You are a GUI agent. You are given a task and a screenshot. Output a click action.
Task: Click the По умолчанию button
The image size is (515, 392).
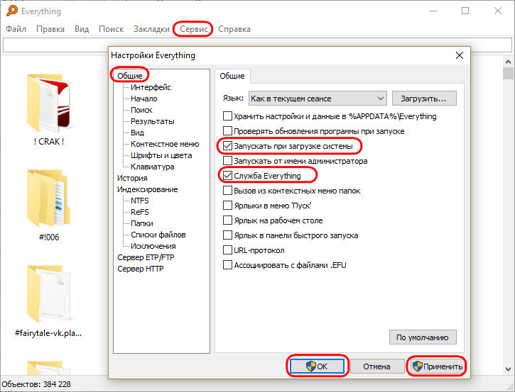click(423, 337)
